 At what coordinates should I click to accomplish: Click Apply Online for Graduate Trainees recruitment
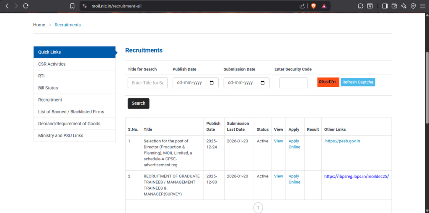click(294, 179)
